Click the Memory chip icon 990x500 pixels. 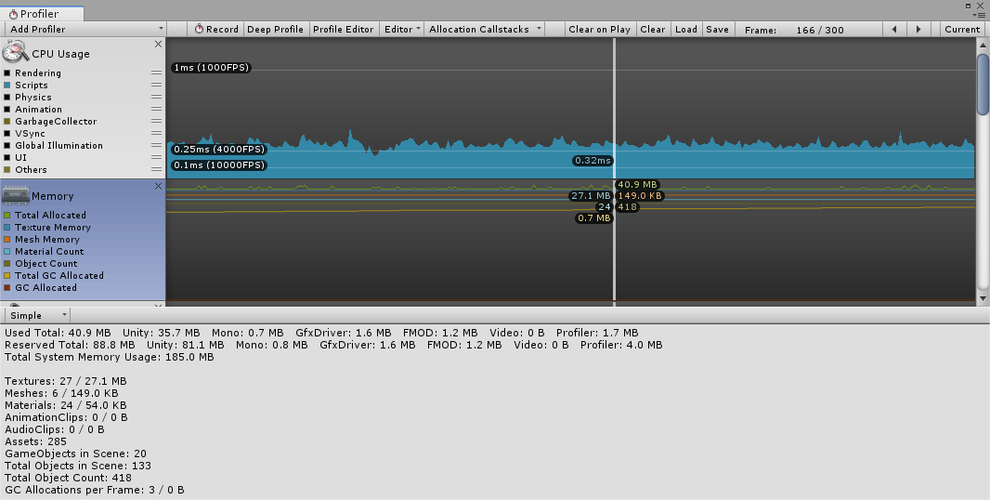pyautogui.click(x=15, y=195)
